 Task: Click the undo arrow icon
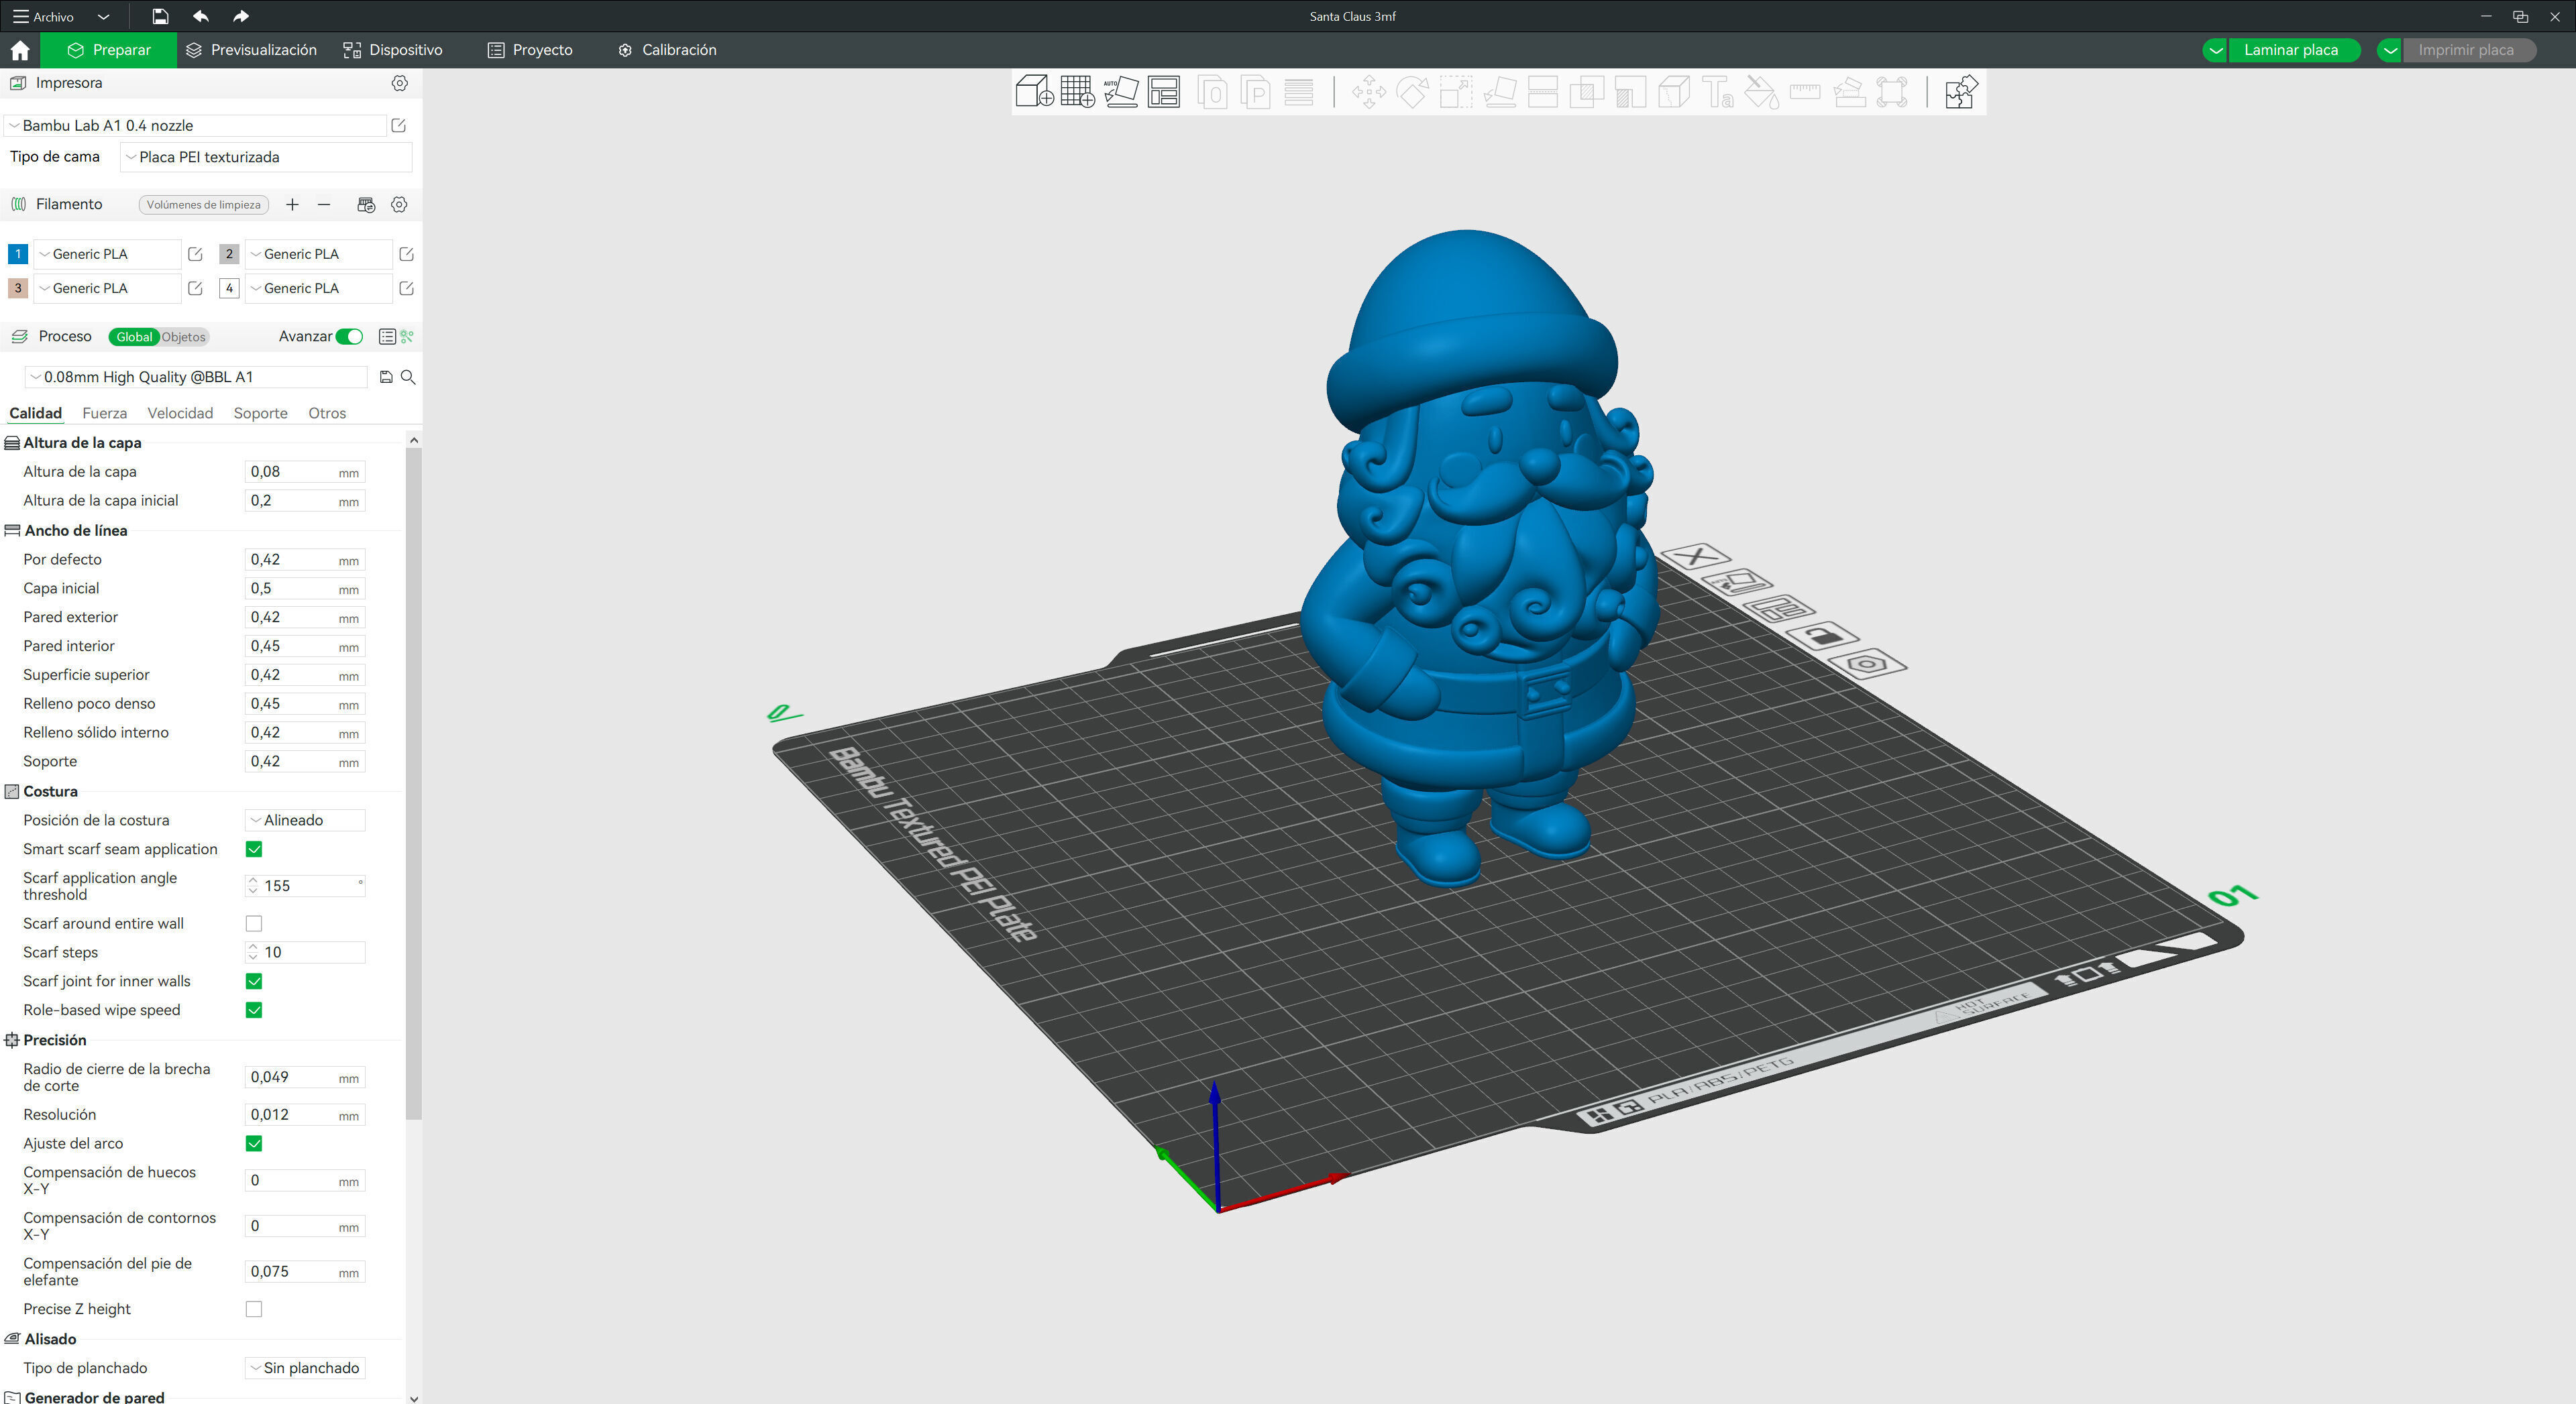[x=201, y=16]
